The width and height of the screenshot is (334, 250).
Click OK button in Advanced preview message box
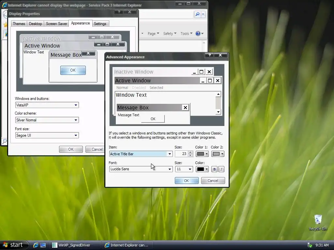pyautogui.click(x=153, y=119)
